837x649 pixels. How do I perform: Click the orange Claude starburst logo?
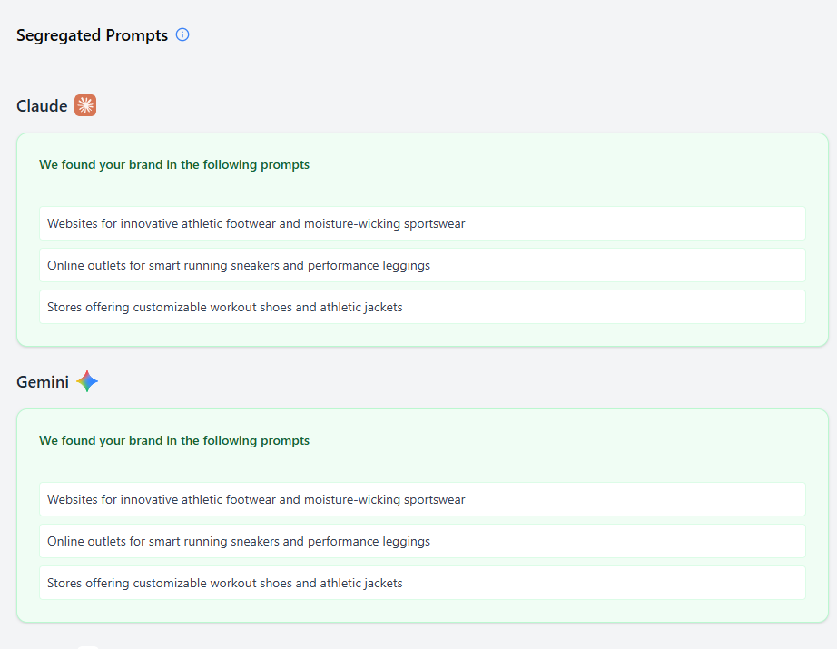[x=85, y=106]
